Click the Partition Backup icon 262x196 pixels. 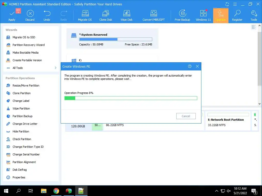(8, 116)
